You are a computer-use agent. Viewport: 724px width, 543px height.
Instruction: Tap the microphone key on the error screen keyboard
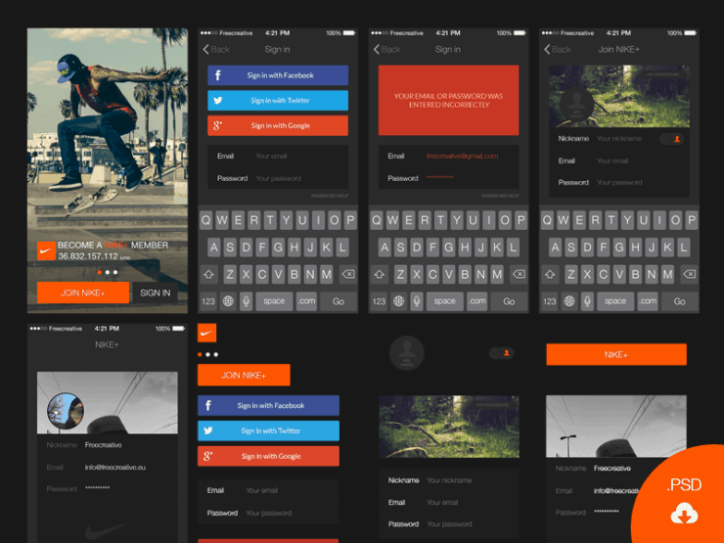point(416,301)
